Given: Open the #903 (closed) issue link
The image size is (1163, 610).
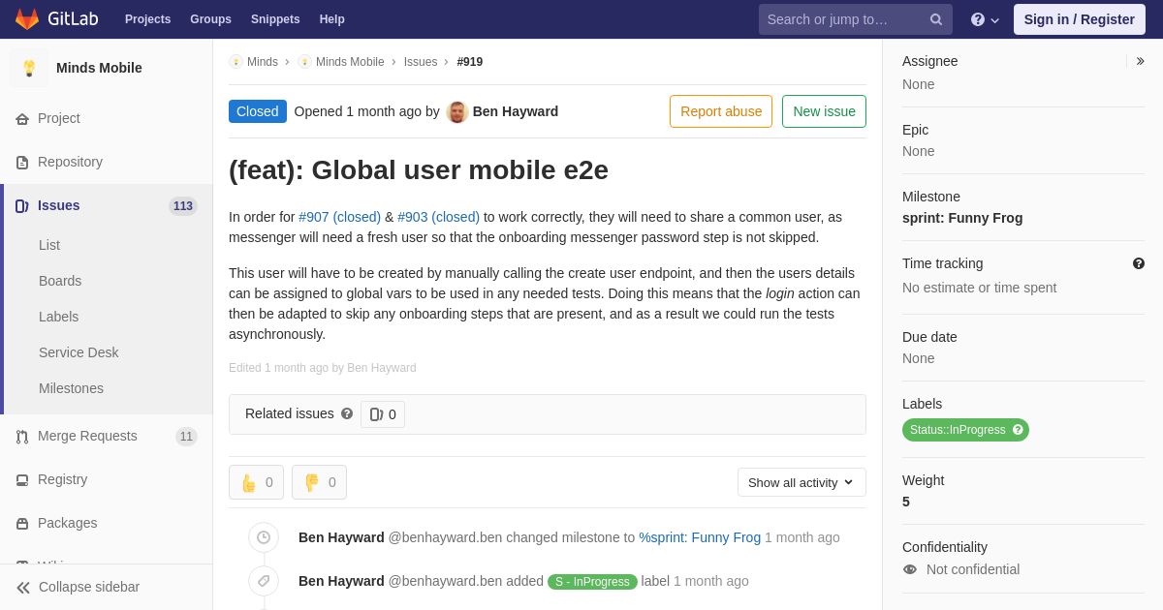Looking at the screenshot, I should 438,217.
